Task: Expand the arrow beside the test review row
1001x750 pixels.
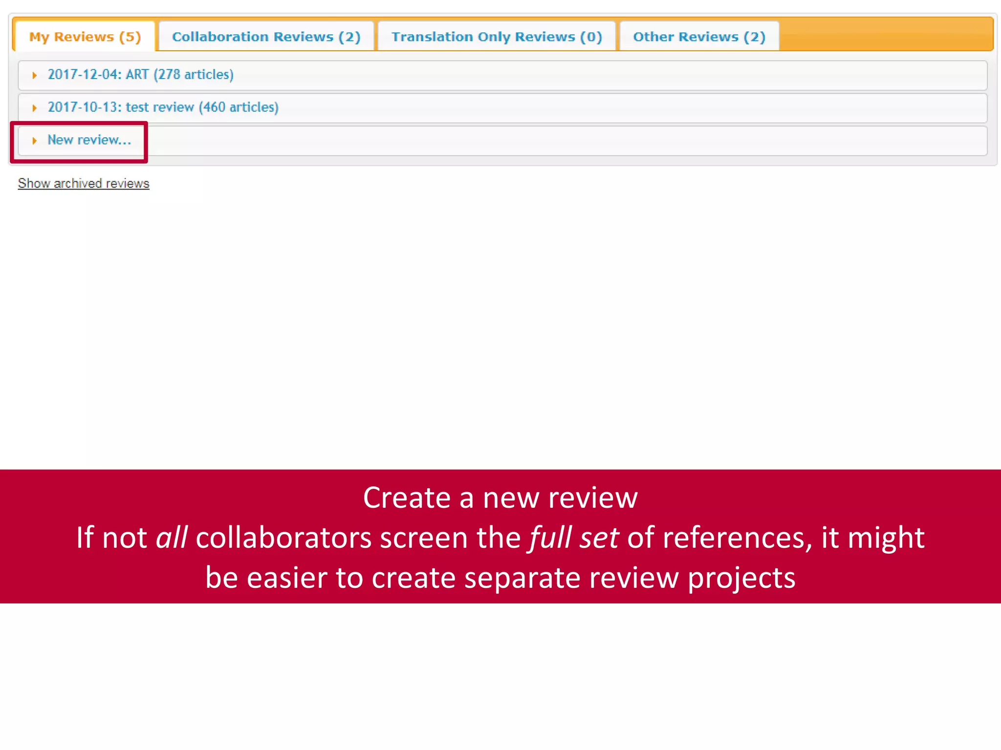Action: pos(34,108)
